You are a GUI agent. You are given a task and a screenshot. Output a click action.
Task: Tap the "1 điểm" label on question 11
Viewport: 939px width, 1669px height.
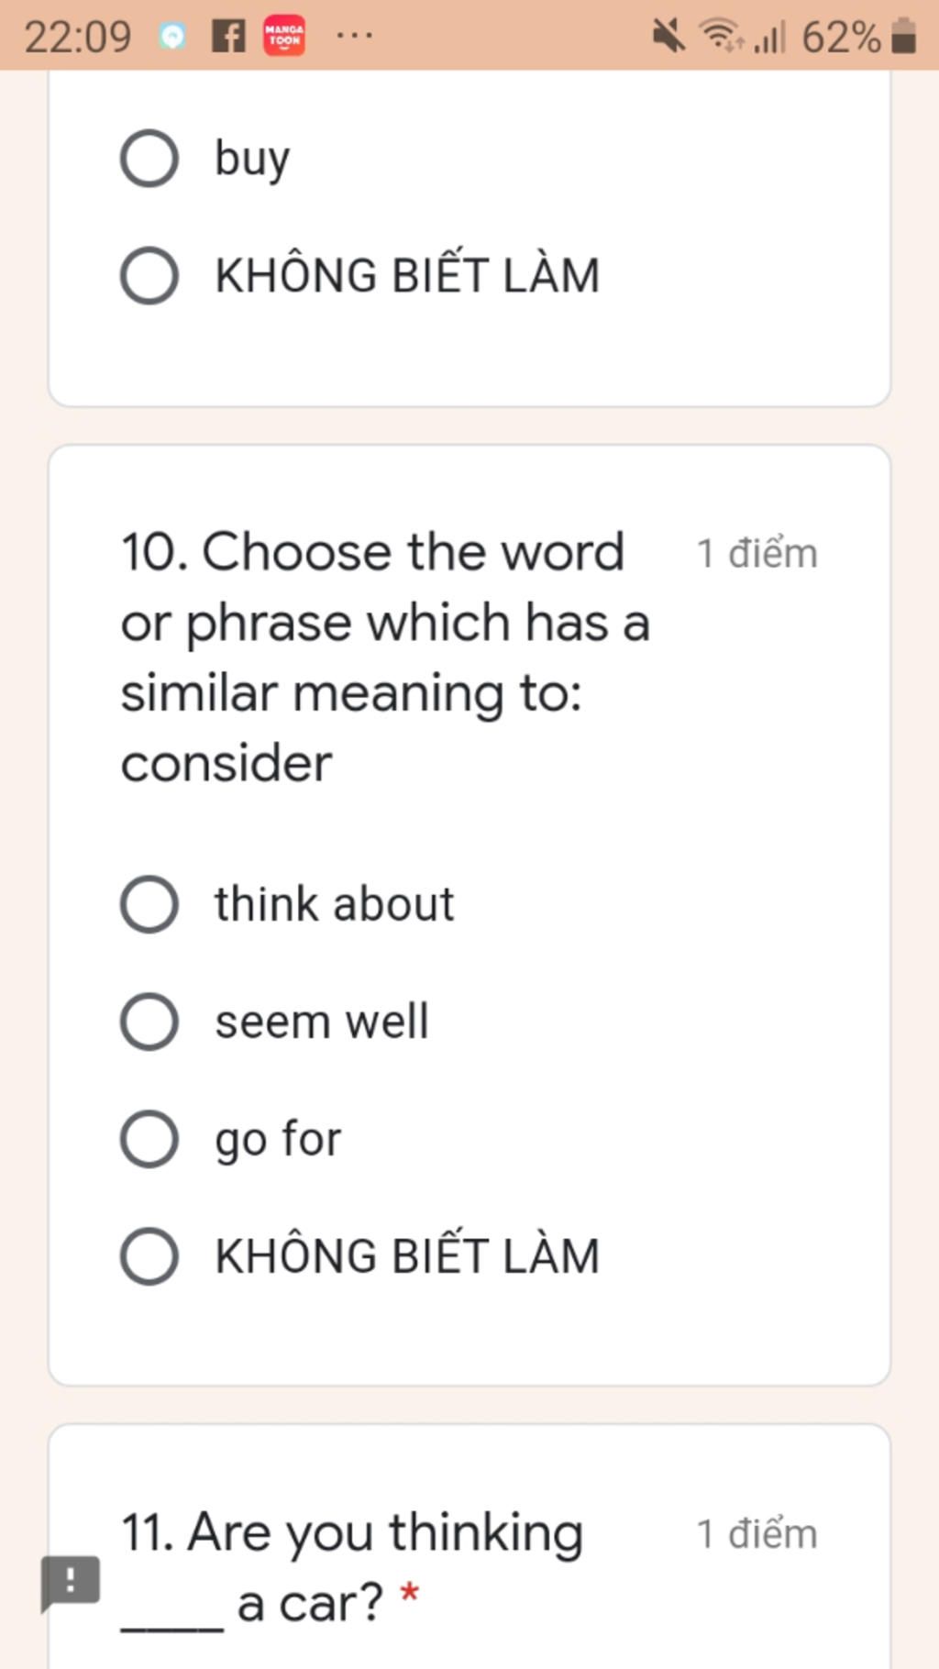757,1534
